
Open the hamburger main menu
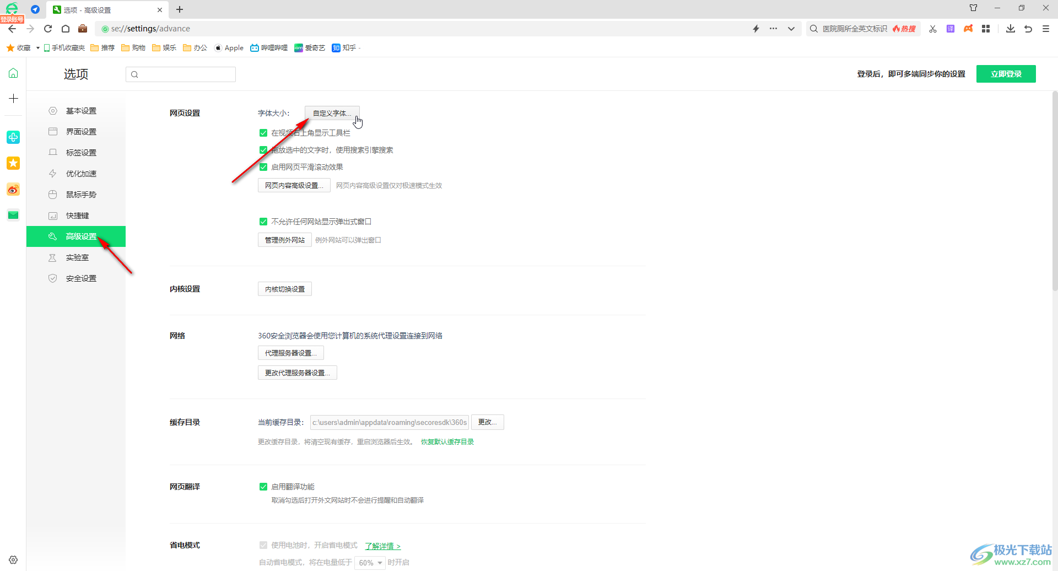(1046, 29)
